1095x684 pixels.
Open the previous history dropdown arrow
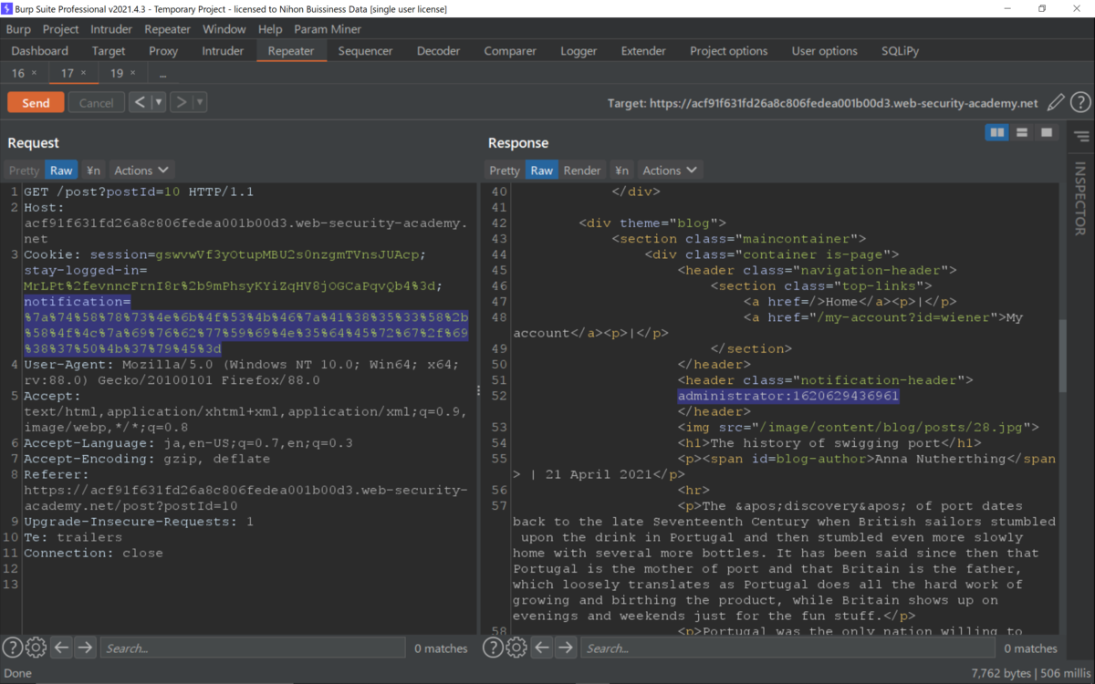159,102
